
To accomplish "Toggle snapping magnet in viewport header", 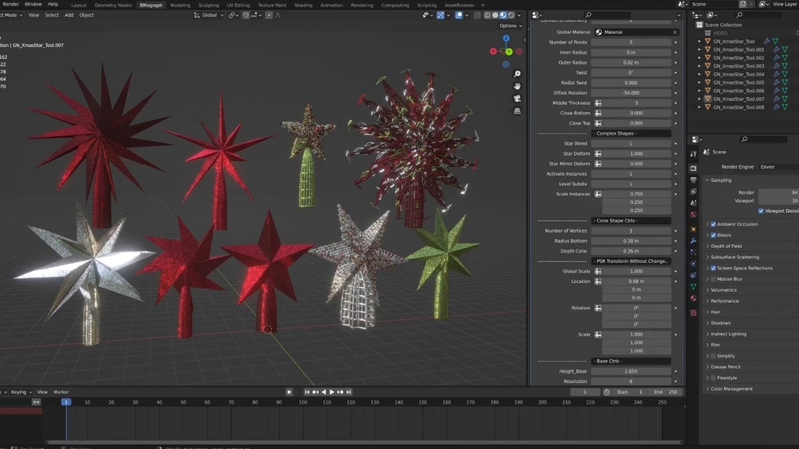I will (246, 15).
